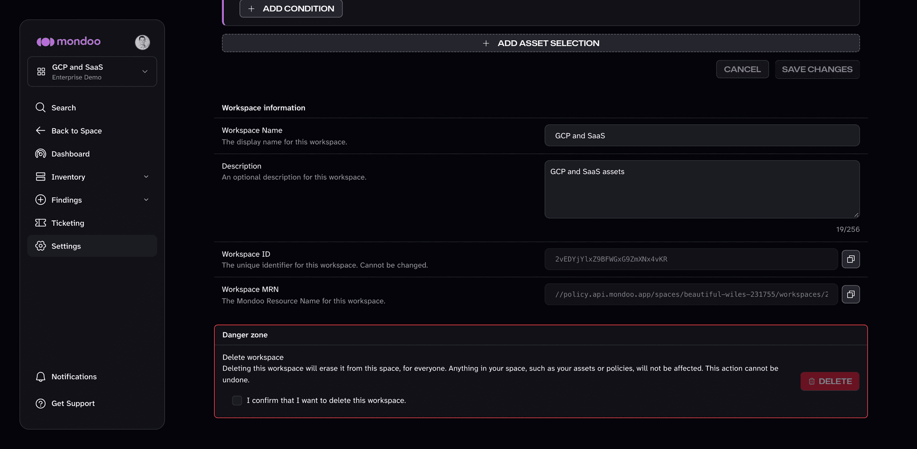Check the confirm delete workspace checkbox
Screen dimensions: 917x449
(237, 400)
